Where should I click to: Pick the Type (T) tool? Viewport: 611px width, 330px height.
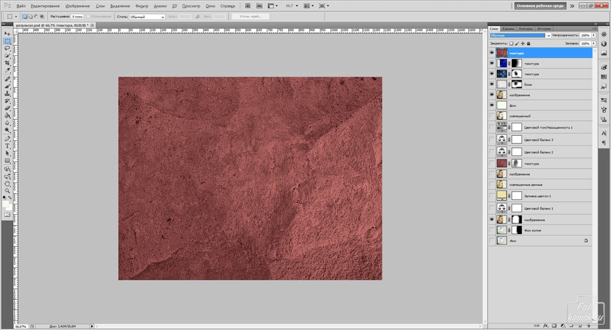(x=7, y=146)
